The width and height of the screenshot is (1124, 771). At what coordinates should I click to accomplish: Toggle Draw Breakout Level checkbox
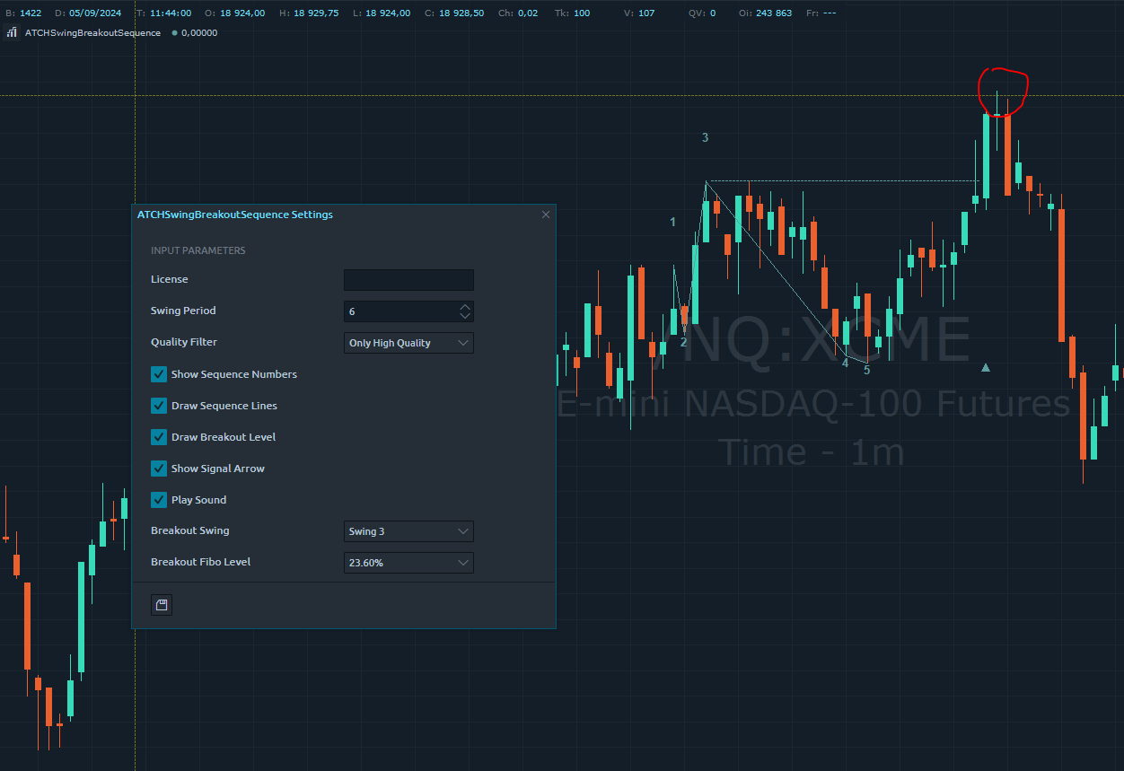(159, 437)
